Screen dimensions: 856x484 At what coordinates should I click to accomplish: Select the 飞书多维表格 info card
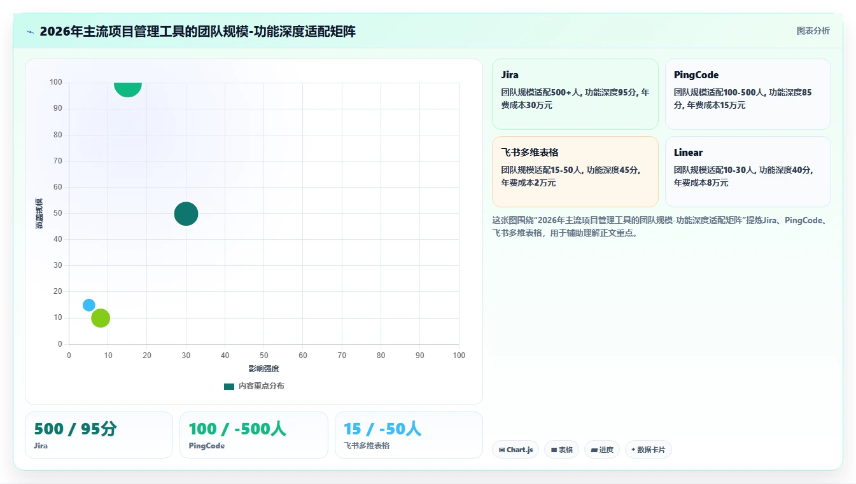tap(575, 172)
